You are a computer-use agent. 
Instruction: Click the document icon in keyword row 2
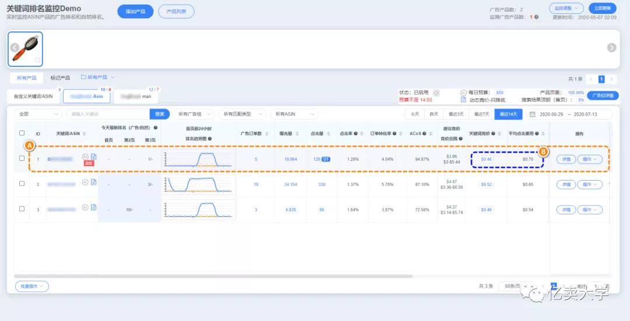(x=93, y=182)
